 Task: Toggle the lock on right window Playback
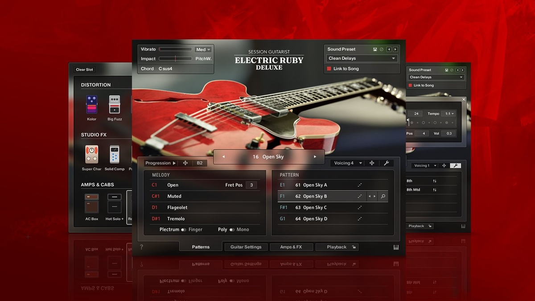430,226
